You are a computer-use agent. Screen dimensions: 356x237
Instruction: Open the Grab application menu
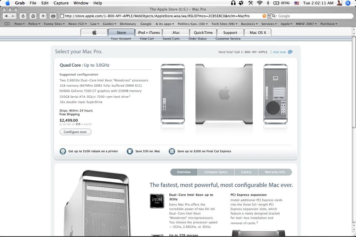(19, 3)
